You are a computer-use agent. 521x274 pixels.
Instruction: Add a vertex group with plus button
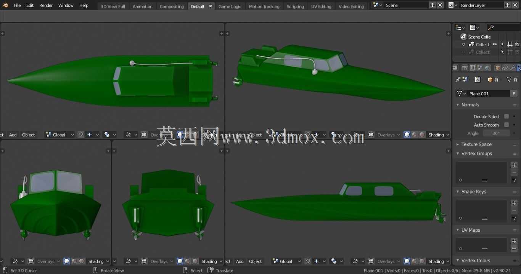click(514, 165)
